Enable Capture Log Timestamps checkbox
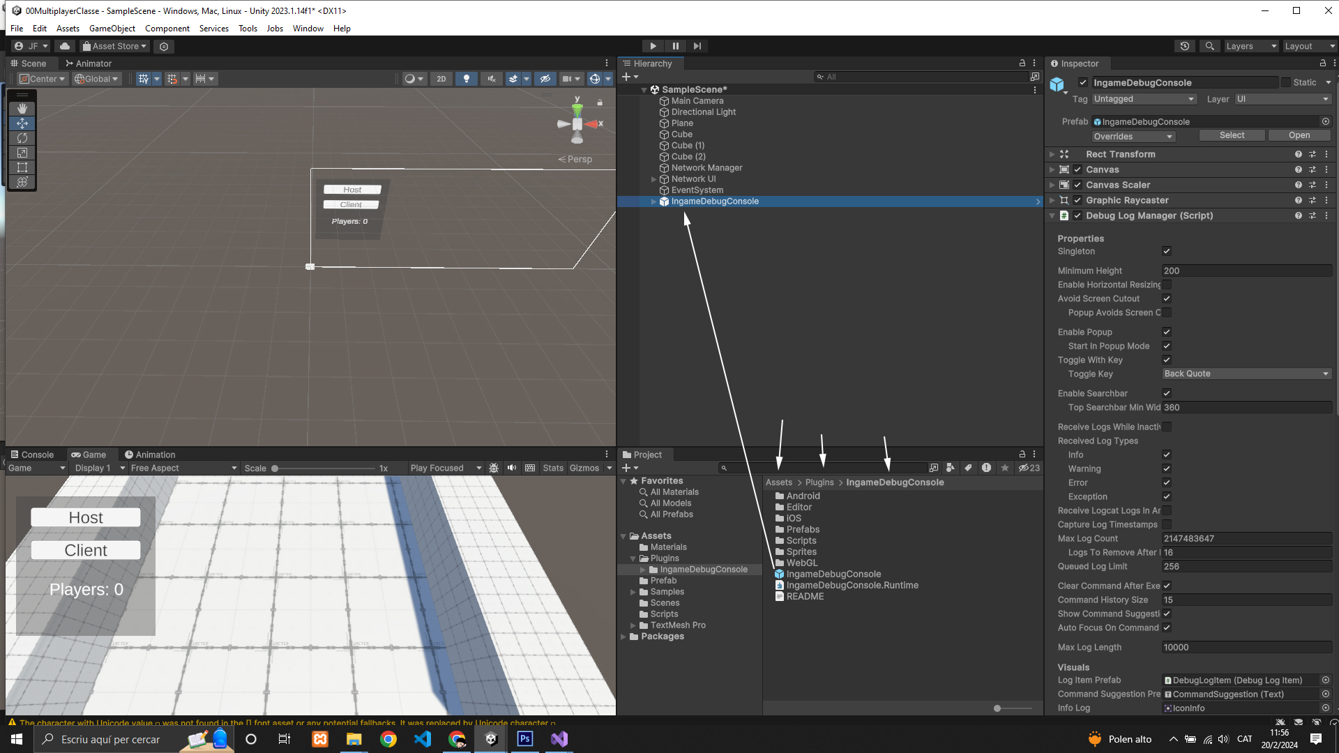 point(1167,524)
